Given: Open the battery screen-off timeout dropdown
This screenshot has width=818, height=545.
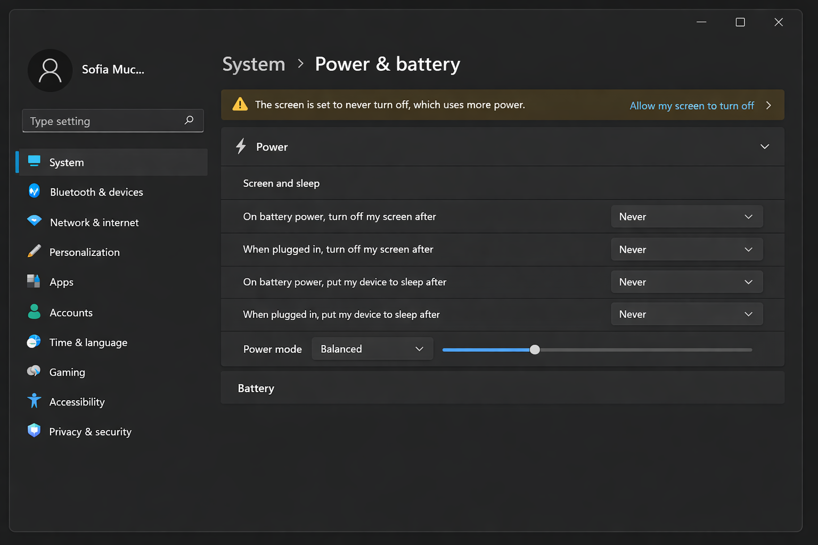Looking at the screenshot, I should point(686,217).
